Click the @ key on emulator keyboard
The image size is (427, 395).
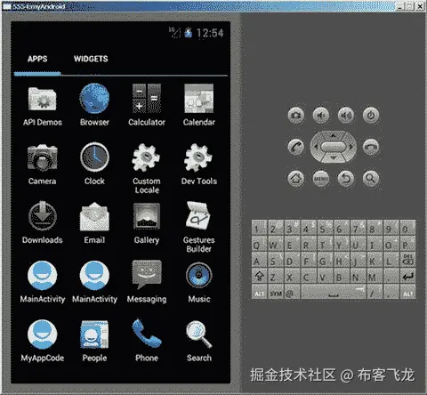[x=292, y=293]
